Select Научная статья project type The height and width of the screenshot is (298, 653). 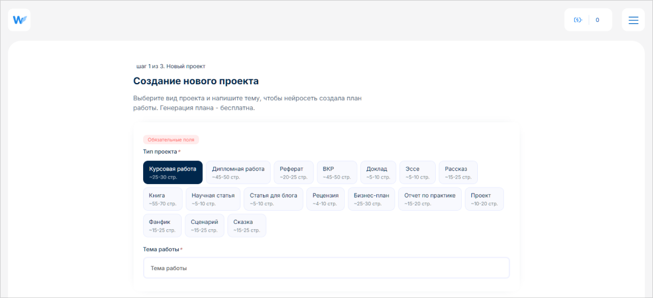pyautogui.click(x=213, y=199)
